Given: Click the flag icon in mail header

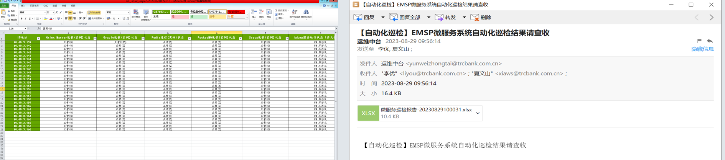Looking at the screenshot, I should tap(699, 41).
